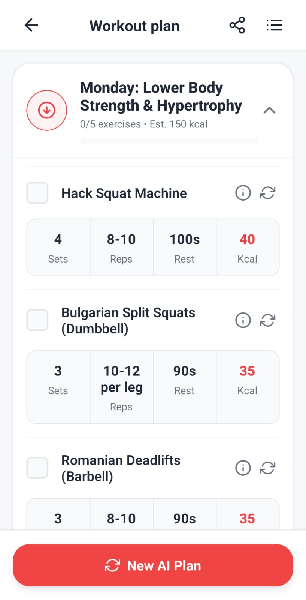Mark Bulgarian Split Squats complete
Screen dimensions: 306x600
click(37, 320)
